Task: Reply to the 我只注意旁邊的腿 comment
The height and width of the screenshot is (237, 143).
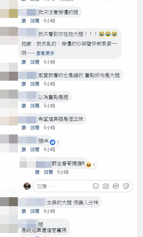Action: click(x=35, y=21)
